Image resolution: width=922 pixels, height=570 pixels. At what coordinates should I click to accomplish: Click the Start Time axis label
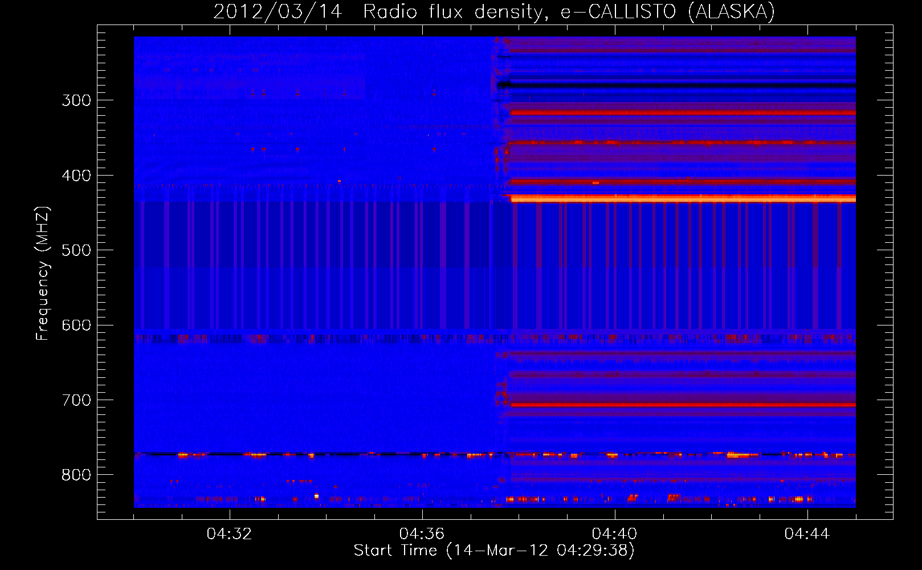(x=494, y=551)
